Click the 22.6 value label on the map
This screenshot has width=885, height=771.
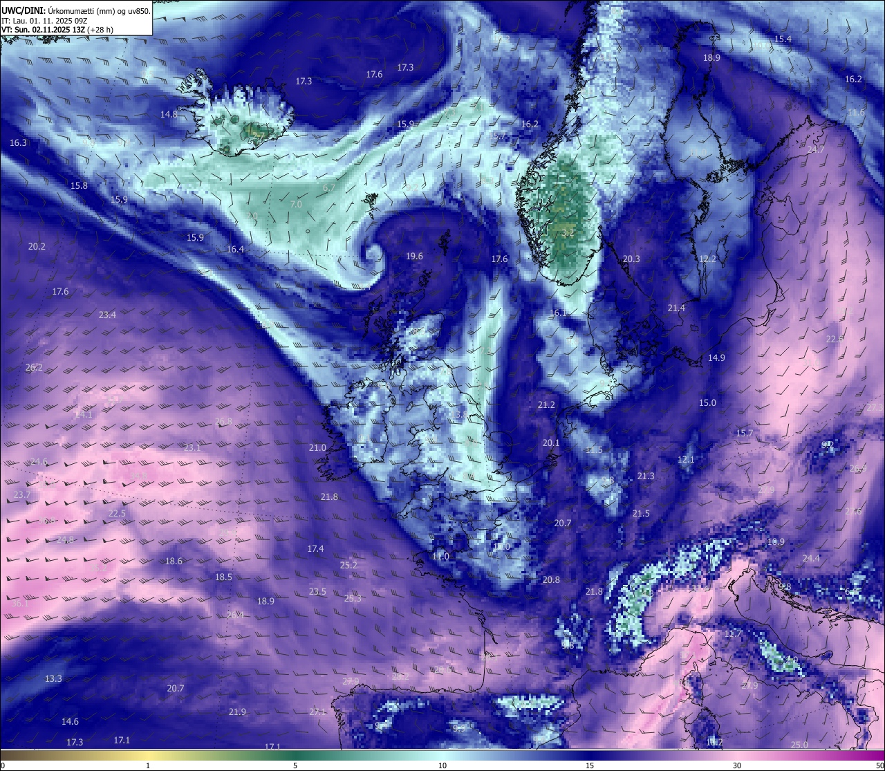click(x=835, y=340)
